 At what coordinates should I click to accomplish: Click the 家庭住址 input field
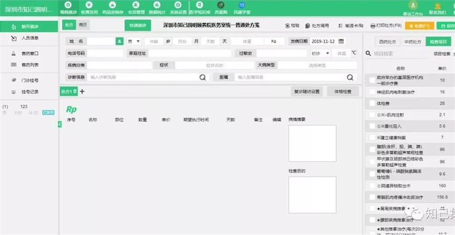coord(190,53)
